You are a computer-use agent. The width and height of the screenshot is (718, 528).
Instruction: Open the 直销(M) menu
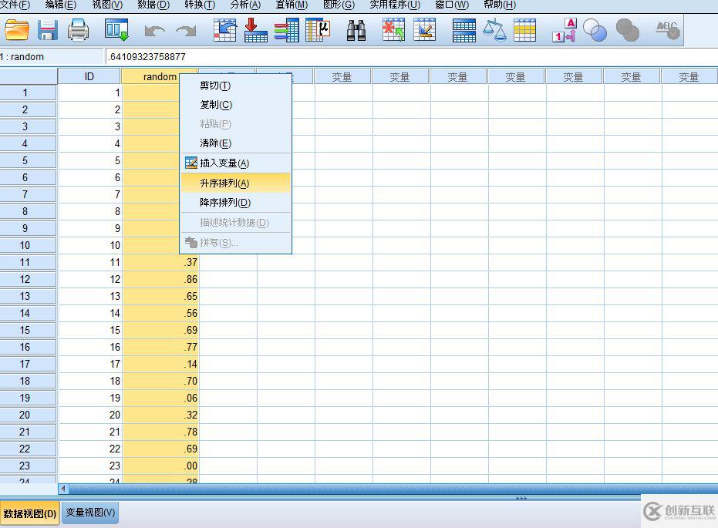(x=292, y=5)
